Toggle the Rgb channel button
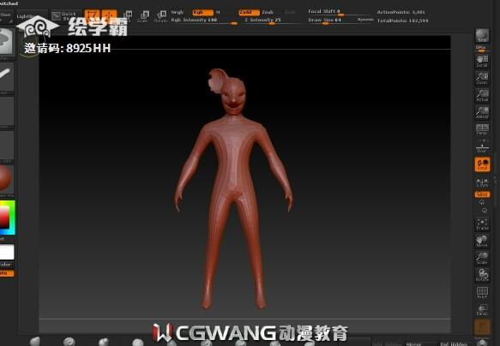This screenshot has width=500, height=346. pyautogui.click(x=202, y=12)
